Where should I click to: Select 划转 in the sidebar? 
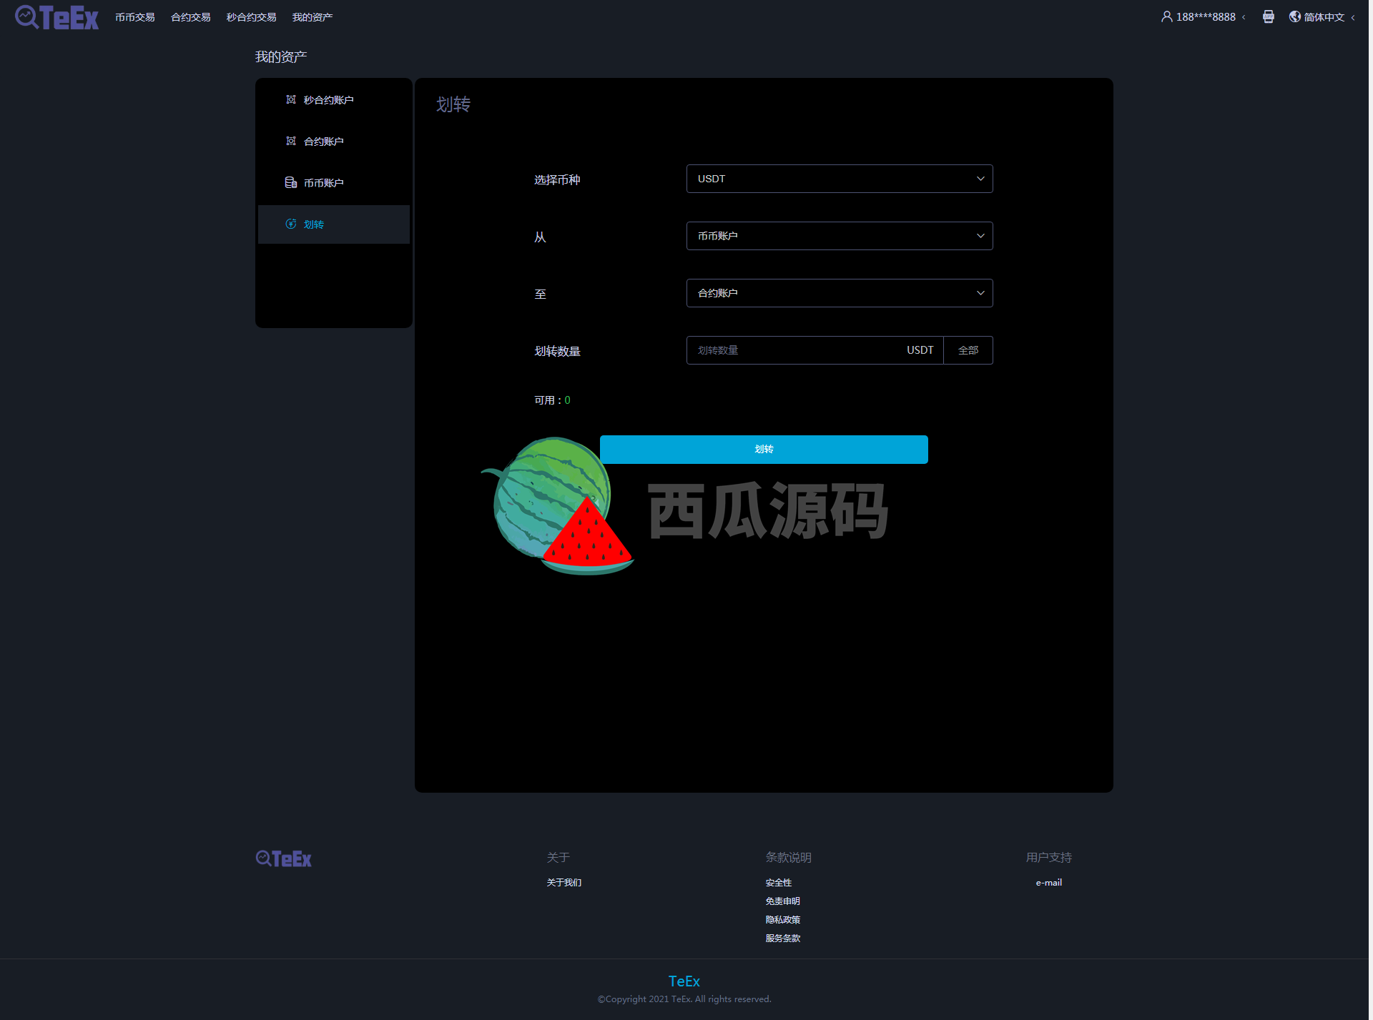click(x=334, y=224)
